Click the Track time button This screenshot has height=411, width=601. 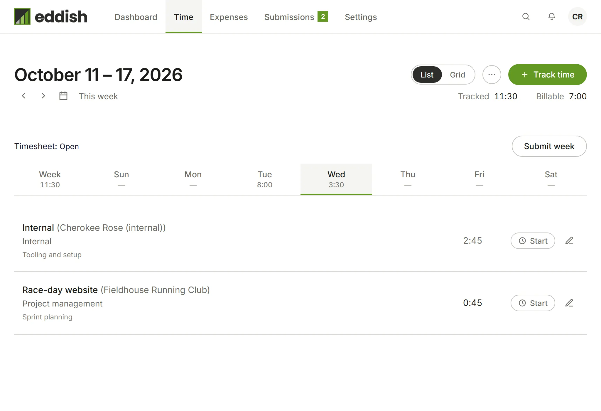548,75
